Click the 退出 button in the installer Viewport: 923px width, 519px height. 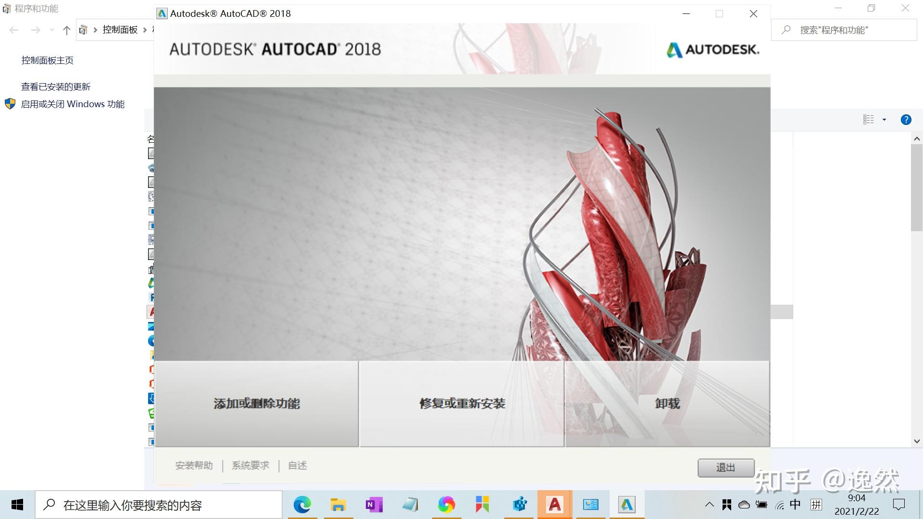coord(726,468)
